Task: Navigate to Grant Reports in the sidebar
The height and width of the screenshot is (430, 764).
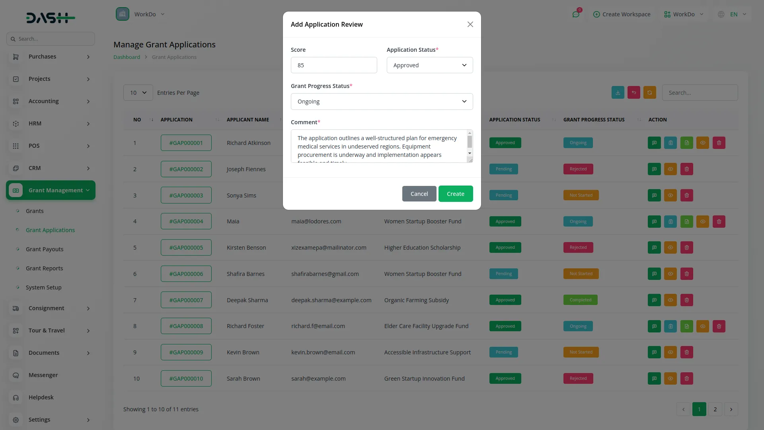Action: 44,268
